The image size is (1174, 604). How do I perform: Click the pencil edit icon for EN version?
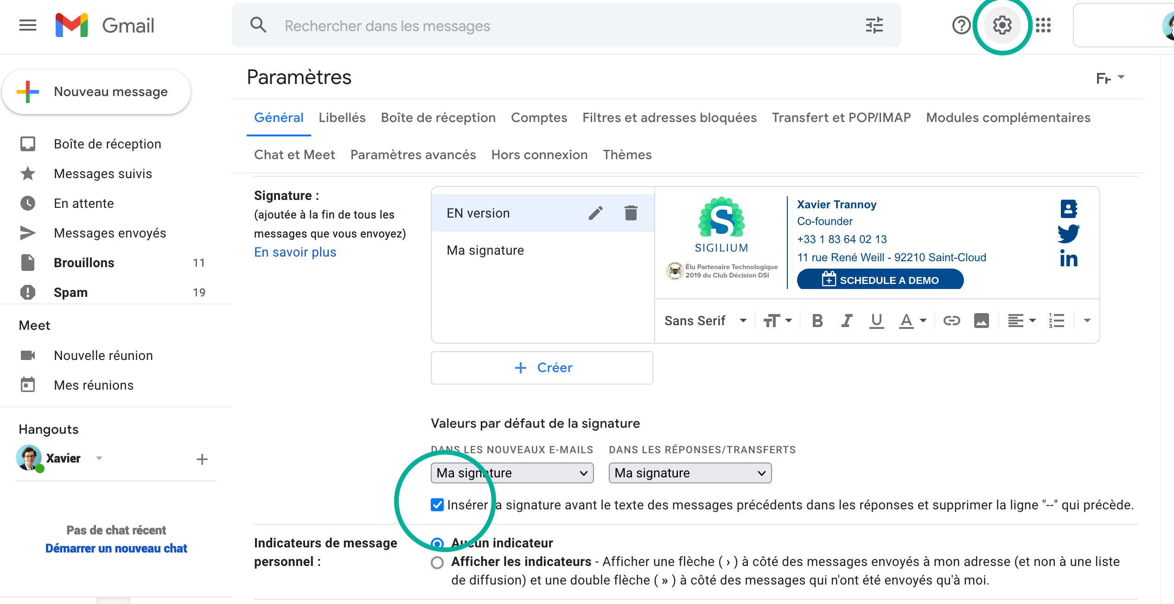(596, 213)
